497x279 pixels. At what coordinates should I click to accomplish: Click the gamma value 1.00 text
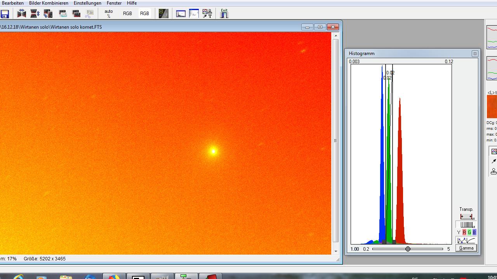tap(355, 249)
